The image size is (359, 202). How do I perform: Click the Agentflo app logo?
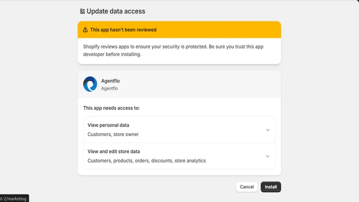[x=90, y=84]
